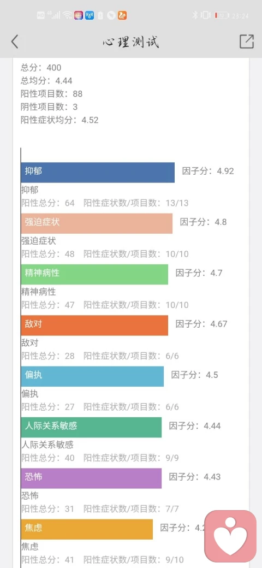Tap the orange UC browser notification icon
The height and width of the screenshot is (568, 262).
[x=122, y=15]
